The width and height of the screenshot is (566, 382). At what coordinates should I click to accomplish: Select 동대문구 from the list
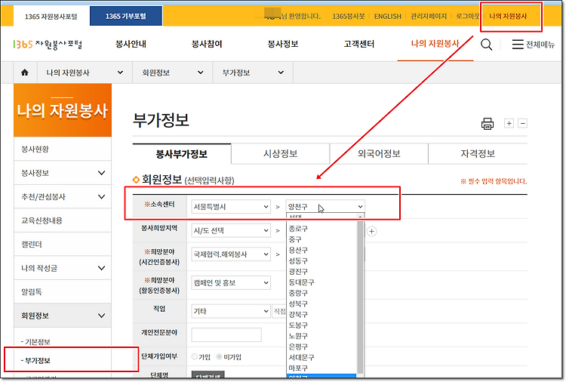coord(321,282)
